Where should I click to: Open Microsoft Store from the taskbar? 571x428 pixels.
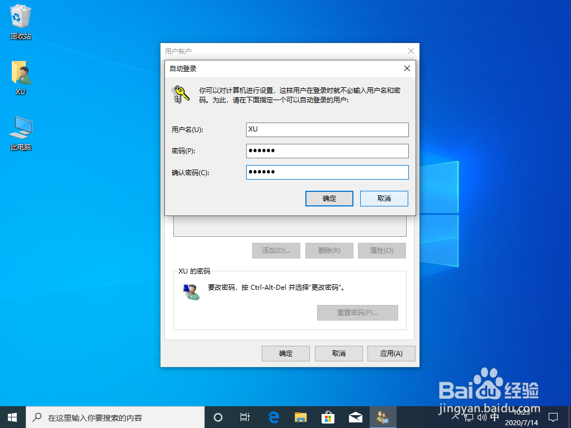[x=328, y=417]
